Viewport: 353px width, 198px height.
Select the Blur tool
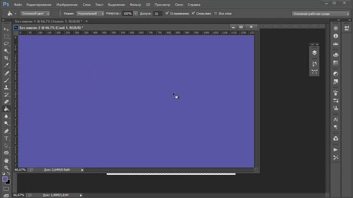pyautogui.click(x=6, y=116)
